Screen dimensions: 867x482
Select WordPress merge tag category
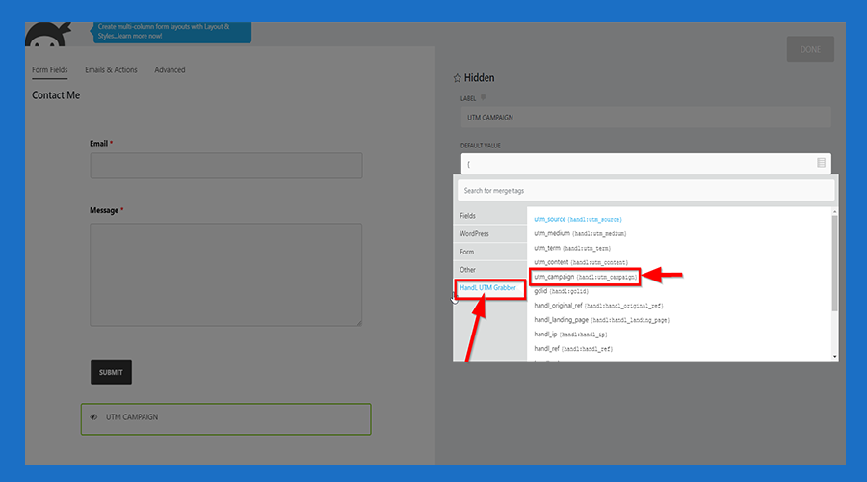click(x=490, y=233)
